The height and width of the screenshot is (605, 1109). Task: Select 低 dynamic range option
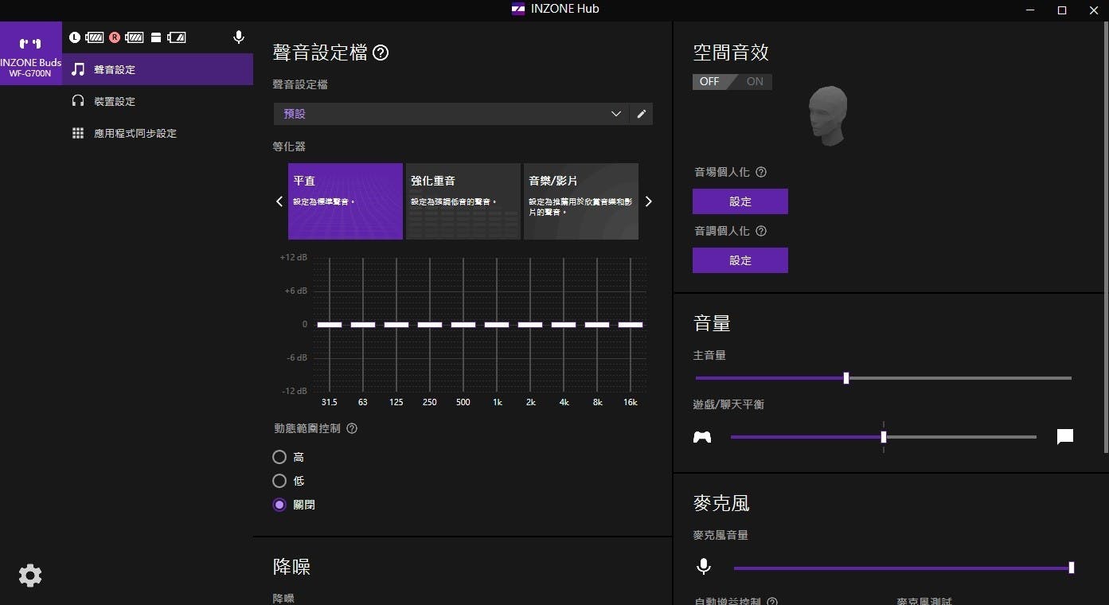pos(279,481)
